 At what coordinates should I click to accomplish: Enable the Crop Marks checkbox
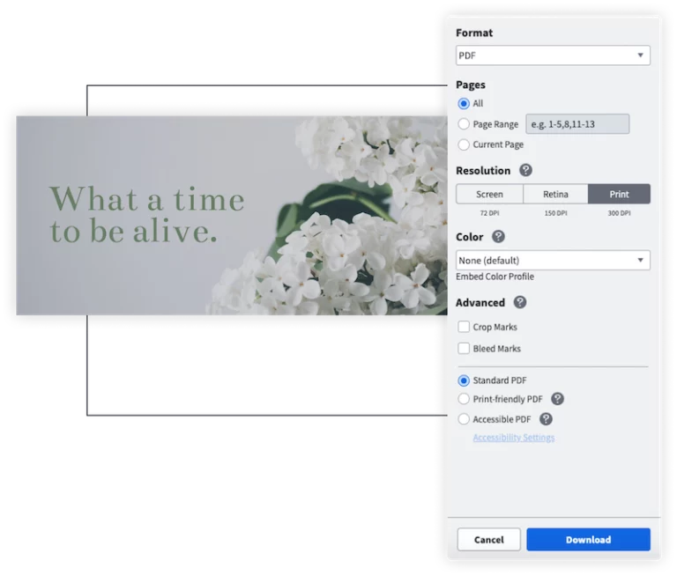click(464, 327)
